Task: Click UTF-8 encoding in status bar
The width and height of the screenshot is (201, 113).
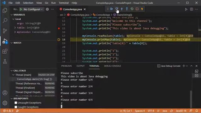Action: 151,111
